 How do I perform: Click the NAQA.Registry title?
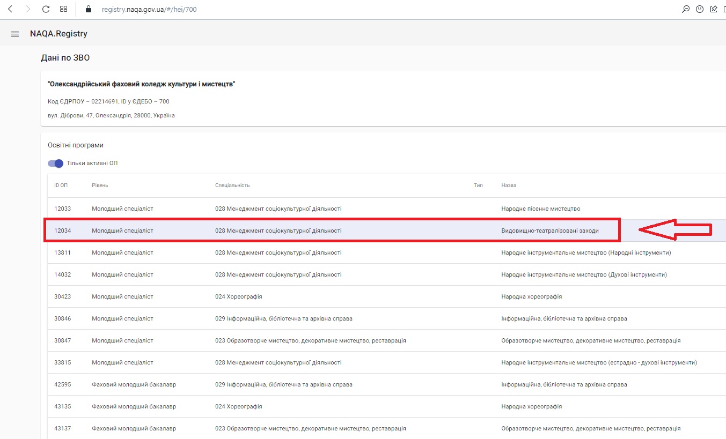(x=58, y=34)
